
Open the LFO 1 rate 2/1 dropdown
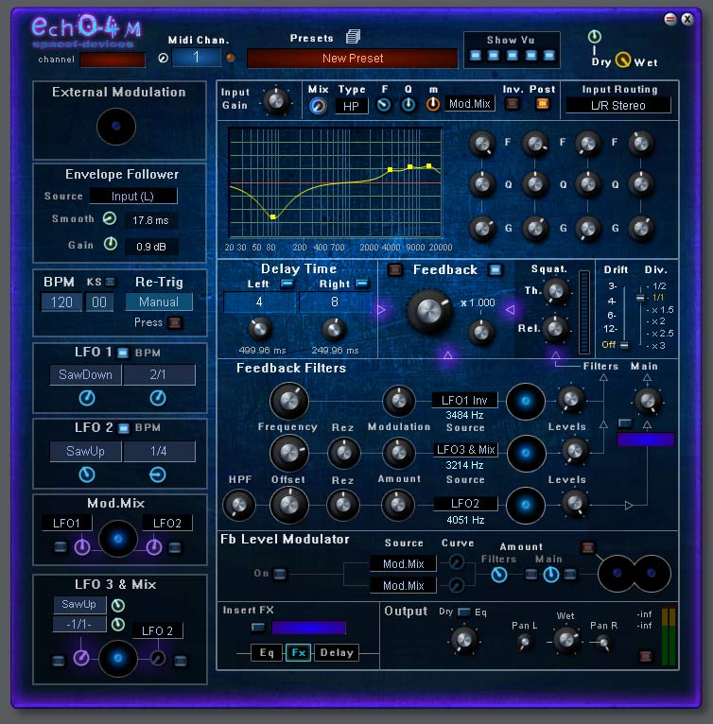pyautogui.click(x=159, y=374)
